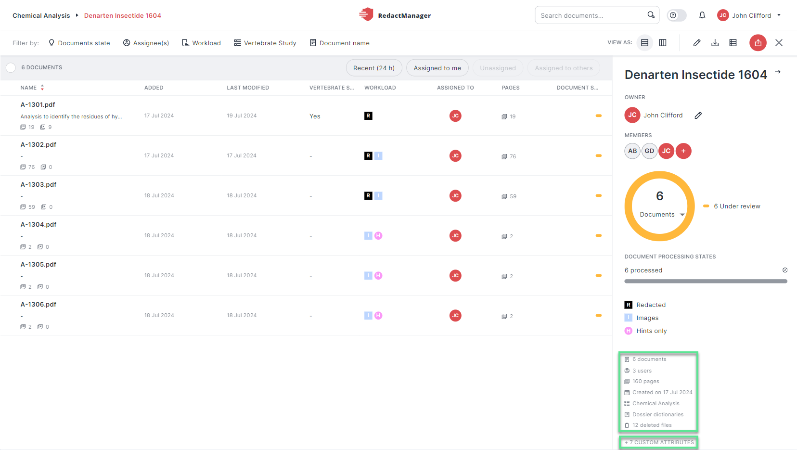
Task: Filter by 6 Under review legend
Action: [732, 206]
